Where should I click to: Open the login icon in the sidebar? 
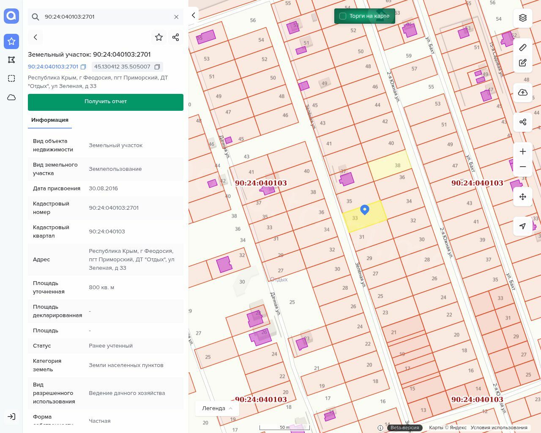tap(11, 417)
